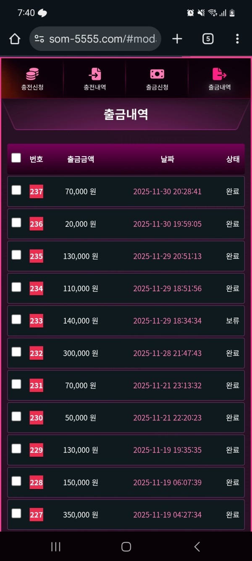Toggle the select-all checkbox in the table header
Viewport: 252px width, 561px height.
16,158
